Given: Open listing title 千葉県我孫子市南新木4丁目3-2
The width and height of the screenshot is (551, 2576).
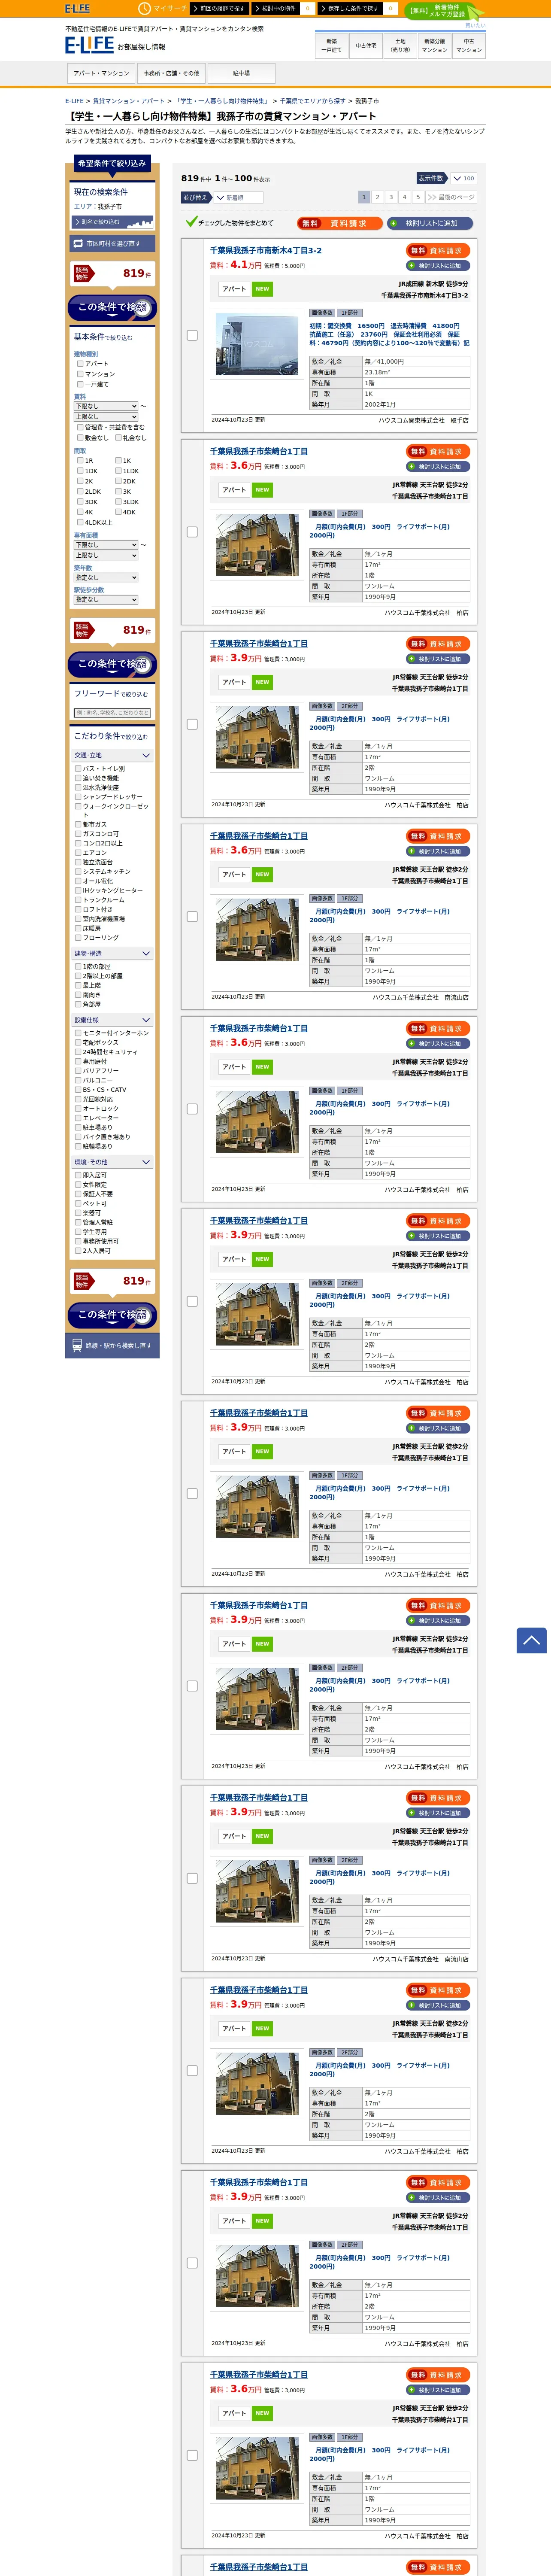Looking at the screenshot, I should (x=265, y=251).
